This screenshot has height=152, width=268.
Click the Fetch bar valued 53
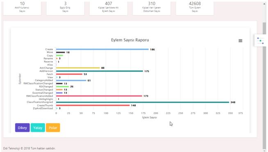coord(69,74)
